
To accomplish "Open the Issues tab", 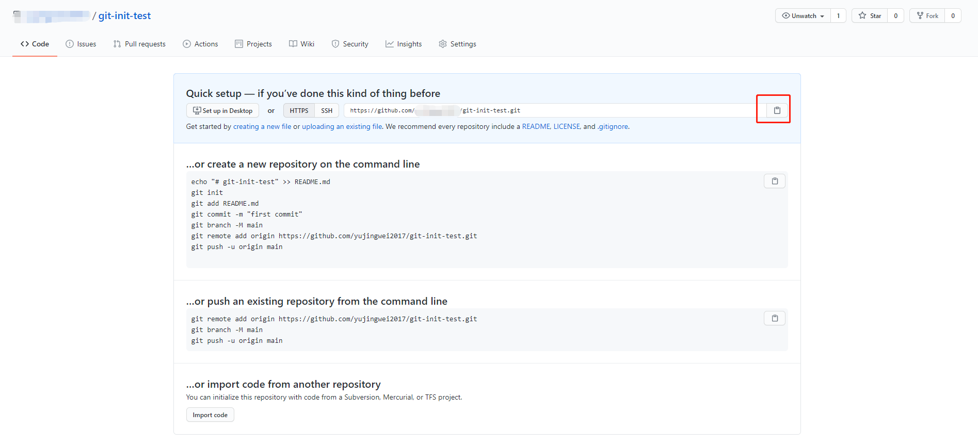I will [x=81, y=44].
